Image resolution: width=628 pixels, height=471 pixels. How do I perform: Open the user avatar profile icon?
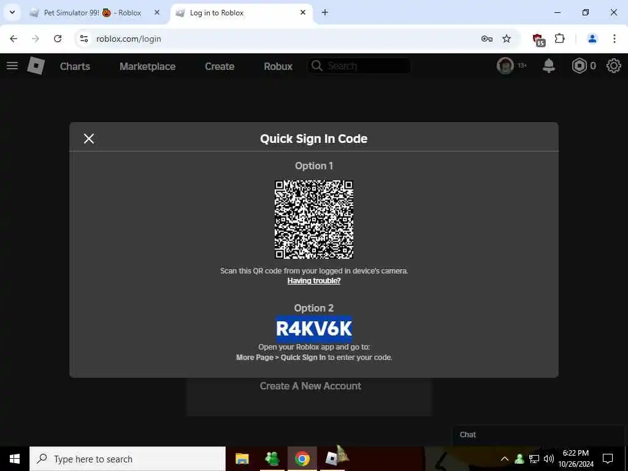point(505,66)
